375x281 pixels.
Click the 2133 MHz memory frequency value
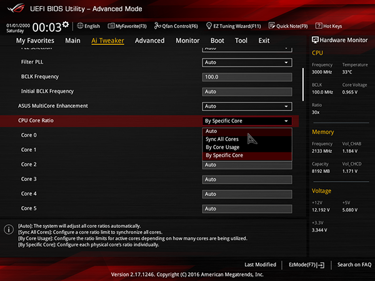click(x=322, y=151)
